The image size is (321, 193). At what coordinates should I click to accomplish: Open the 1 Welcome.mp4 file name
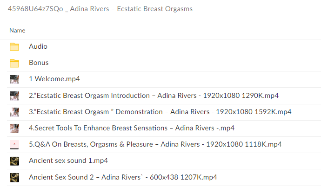click(54, 79)
